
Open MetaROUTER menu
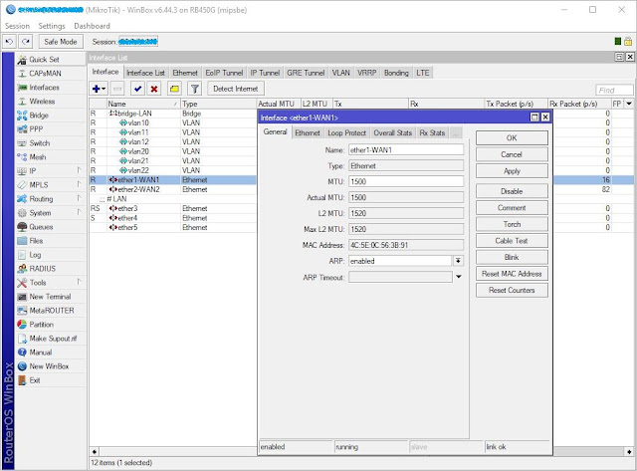click(52, 311)
